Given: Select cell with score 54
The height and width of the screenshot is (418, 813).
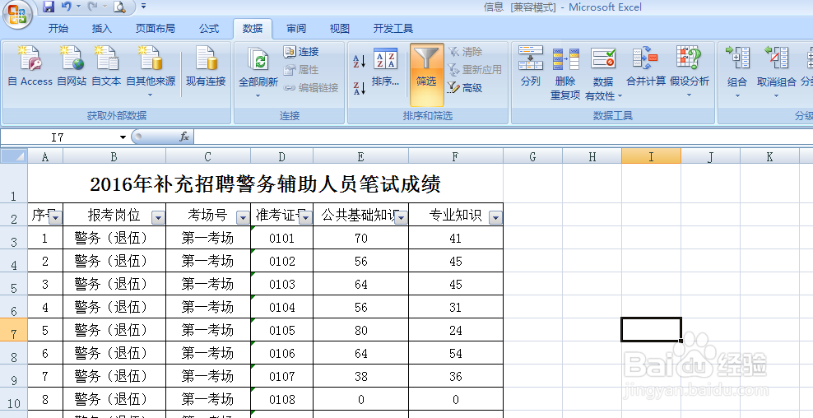Looking at the screenshot, I should [456, 353].
